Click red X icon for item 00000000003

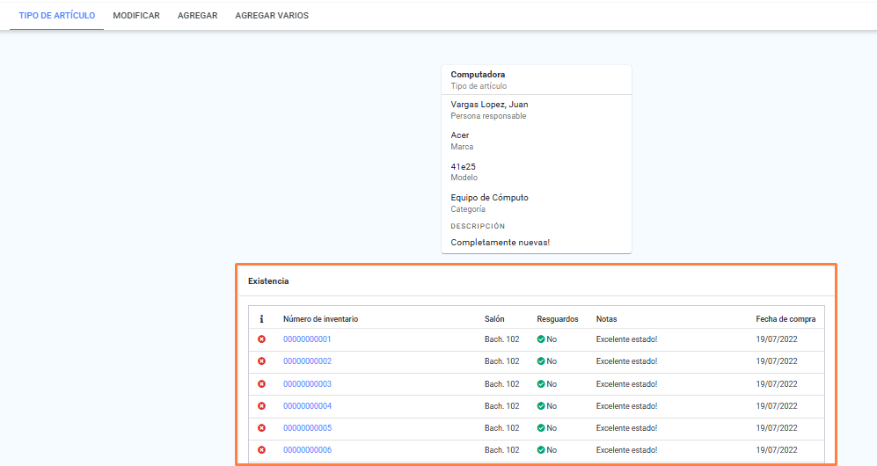(x=261, y=384)
